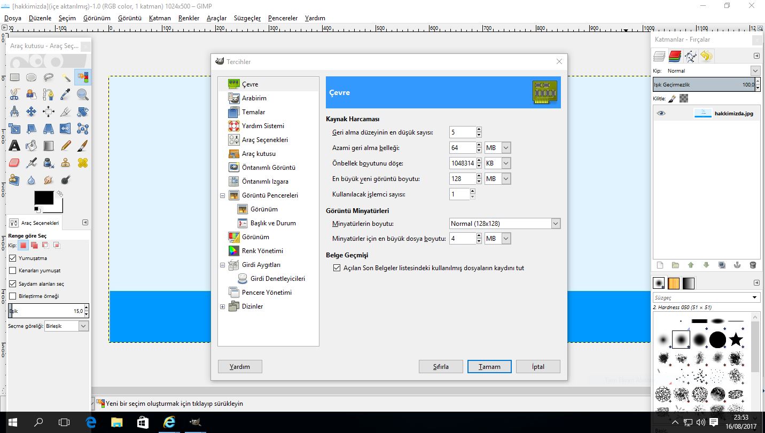This screenshot has height=433, width=765.
Task: Click the Tamam button
Action: [489, 367]
